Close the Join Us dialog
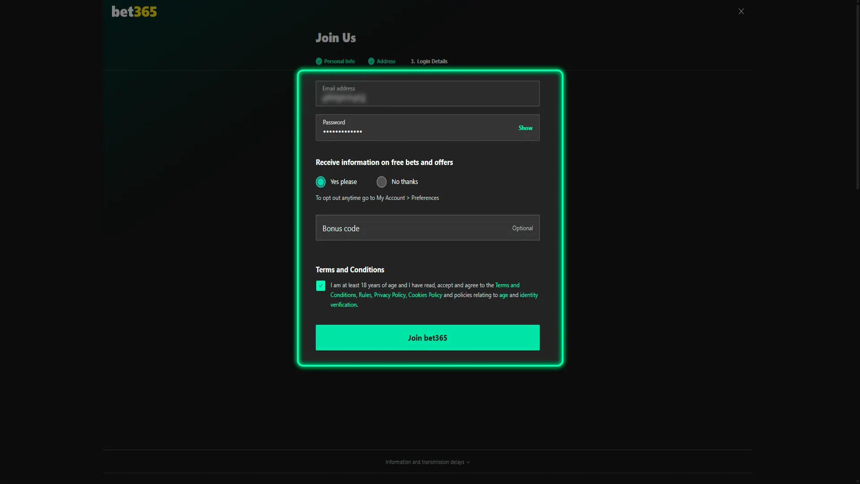This screenshot has width=860, height=484. [741, 11]
